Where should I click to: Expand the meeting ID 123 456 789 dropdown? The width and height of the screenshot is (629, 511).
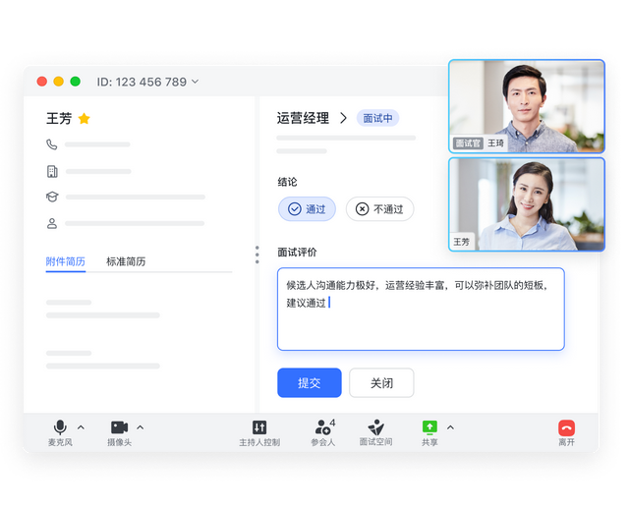pos(195,82)
